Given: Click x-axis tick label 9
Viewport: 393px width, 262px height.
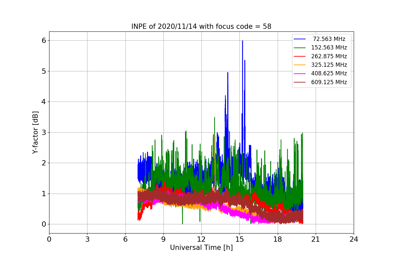Looking at the screenshot, I should [x=163, y=239].
